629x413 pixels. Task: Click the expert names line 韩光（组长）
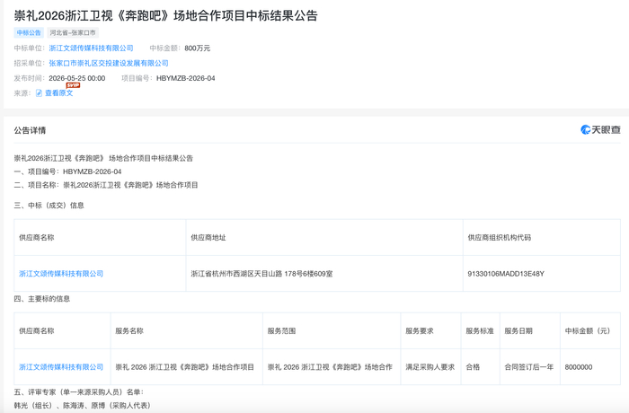[83, 406]
